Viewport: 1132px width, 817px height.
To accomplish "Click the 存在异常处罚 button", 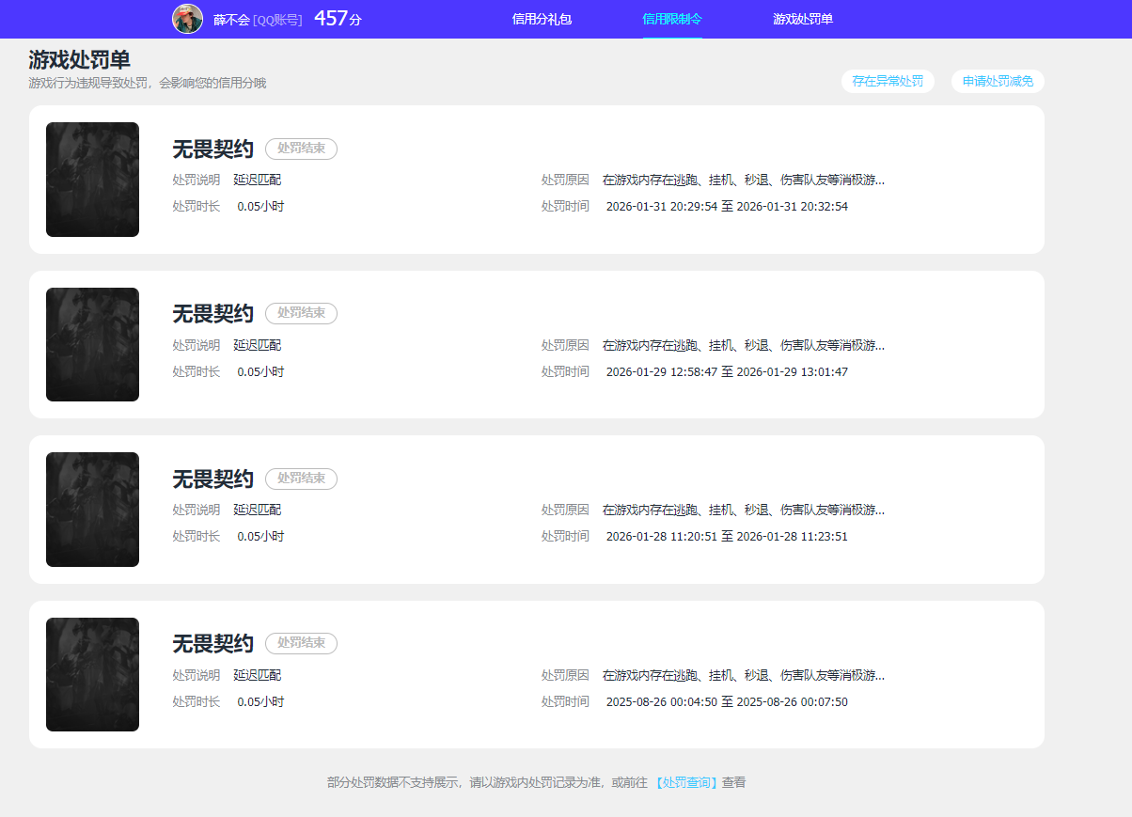I will [x=888, y=82].
